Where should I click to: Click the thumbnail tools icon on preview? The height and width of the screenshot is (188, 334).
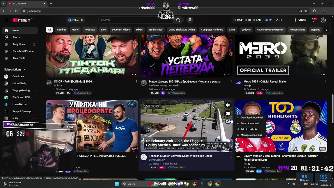point(228,121)
